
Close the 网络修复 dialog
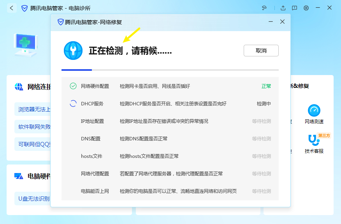[x=282, y=22]
